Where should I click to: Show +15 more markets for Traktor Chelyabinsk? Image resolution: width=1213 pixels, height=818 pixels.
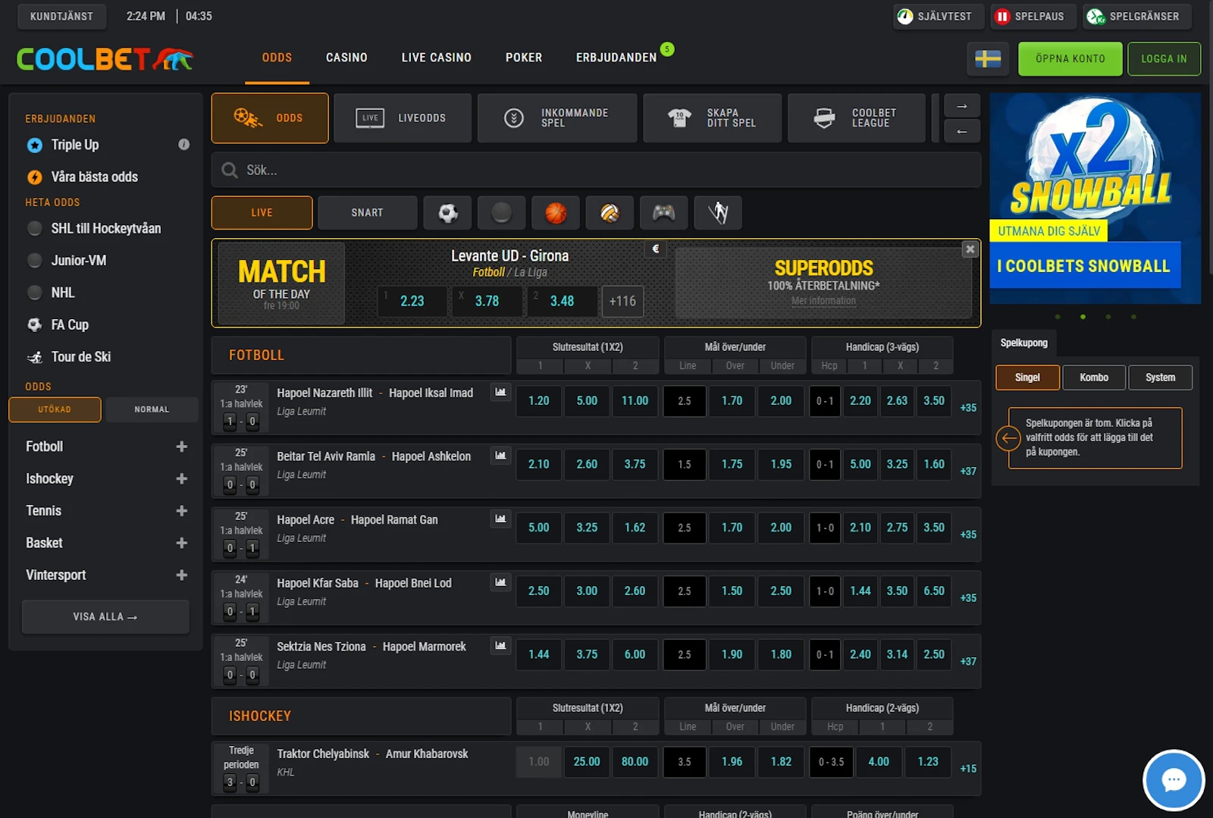(x=968, y=769)
